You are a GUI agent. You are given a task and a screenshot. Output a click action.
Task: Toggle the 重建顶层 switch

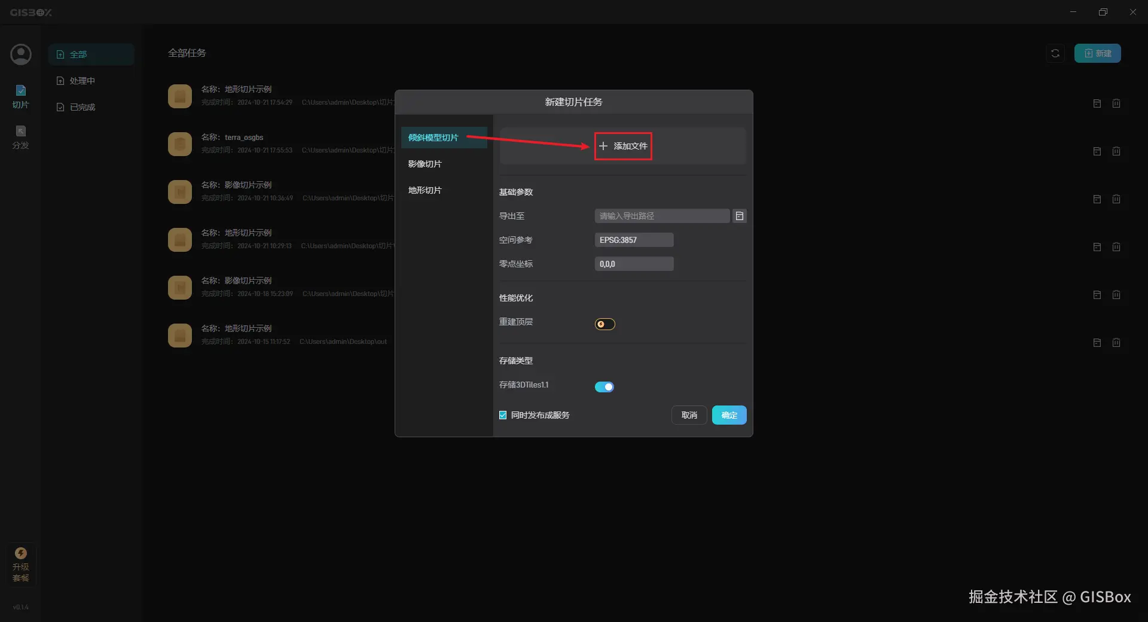604,324
